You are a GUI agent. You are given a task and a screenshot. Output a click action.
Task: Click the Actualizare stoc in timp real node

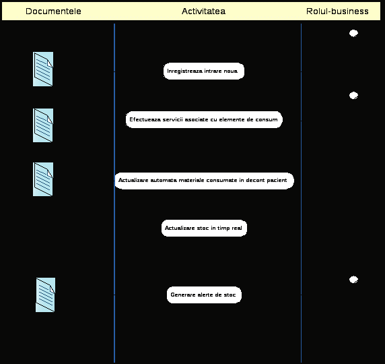pos(204,229)
